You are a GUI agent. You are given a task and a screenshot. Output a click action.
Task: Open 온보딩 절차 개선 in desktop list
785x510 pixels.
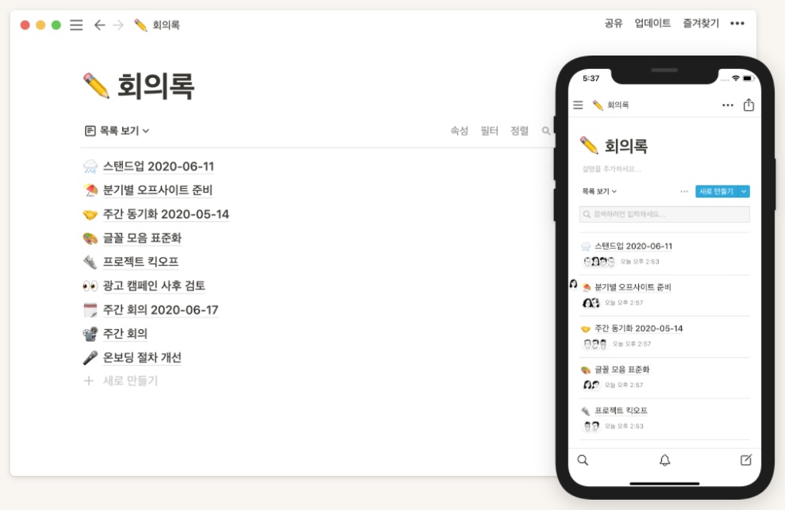[x=142, y=358]
